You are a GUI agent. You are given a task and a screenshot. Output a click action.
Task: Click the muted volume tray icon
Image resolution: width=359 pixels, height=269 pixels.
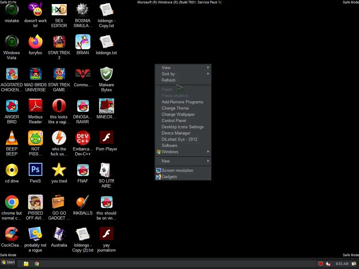click(328, 264)
